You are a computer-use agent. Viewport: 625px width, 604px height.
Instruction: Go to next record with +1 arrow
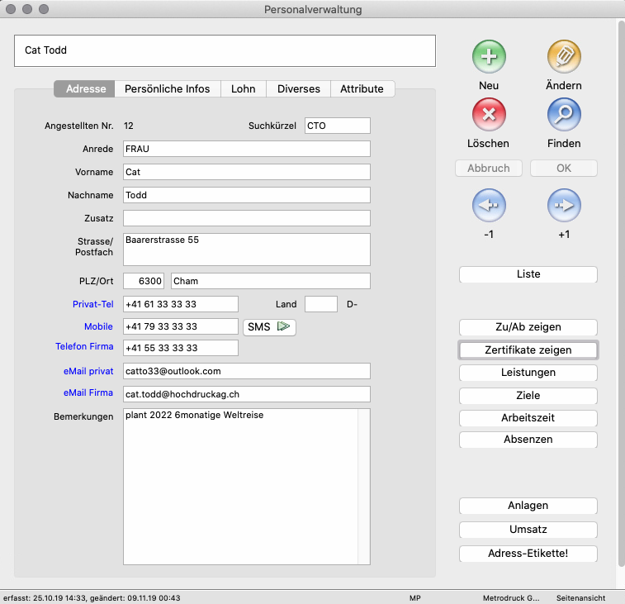[x=564, y=206]
